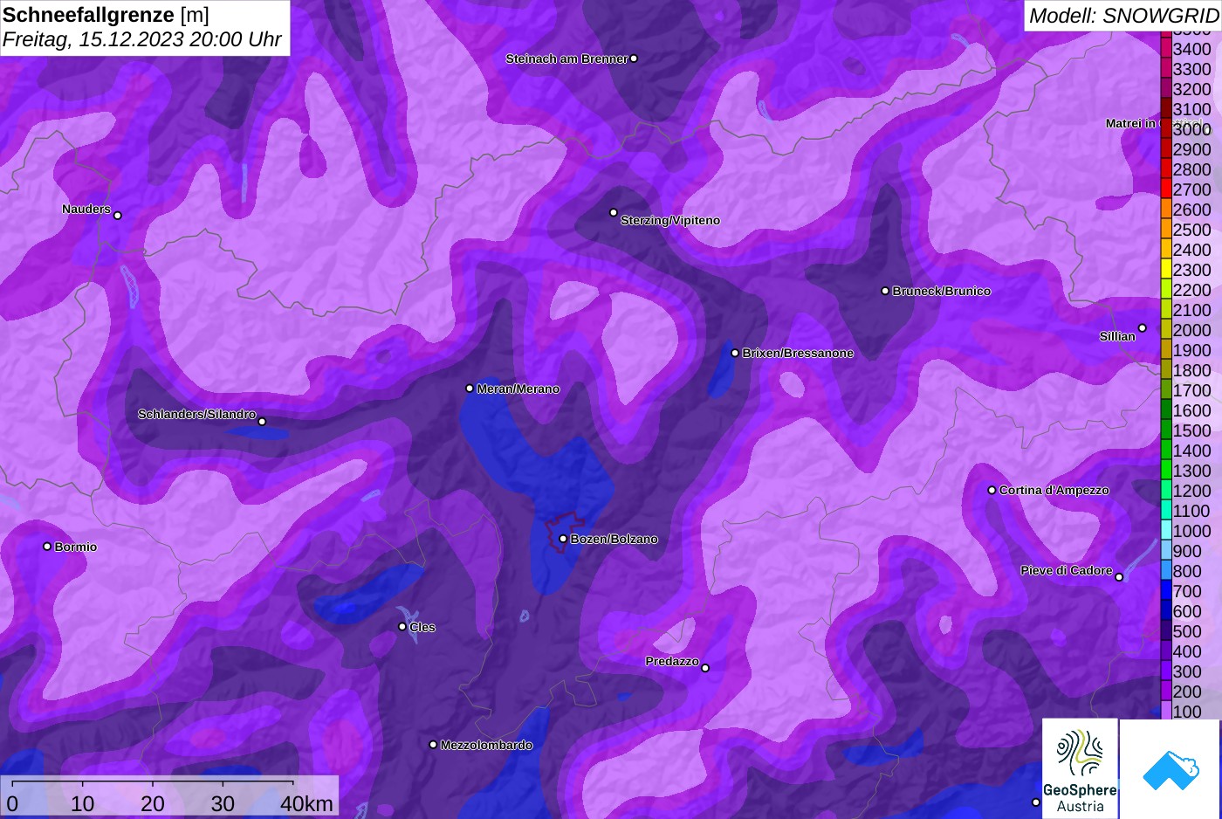Image resolution: width=1222 pixels, height=819 pixels.
Task: Click the Nauders location marker dot
Action: (x=118, y=216)
